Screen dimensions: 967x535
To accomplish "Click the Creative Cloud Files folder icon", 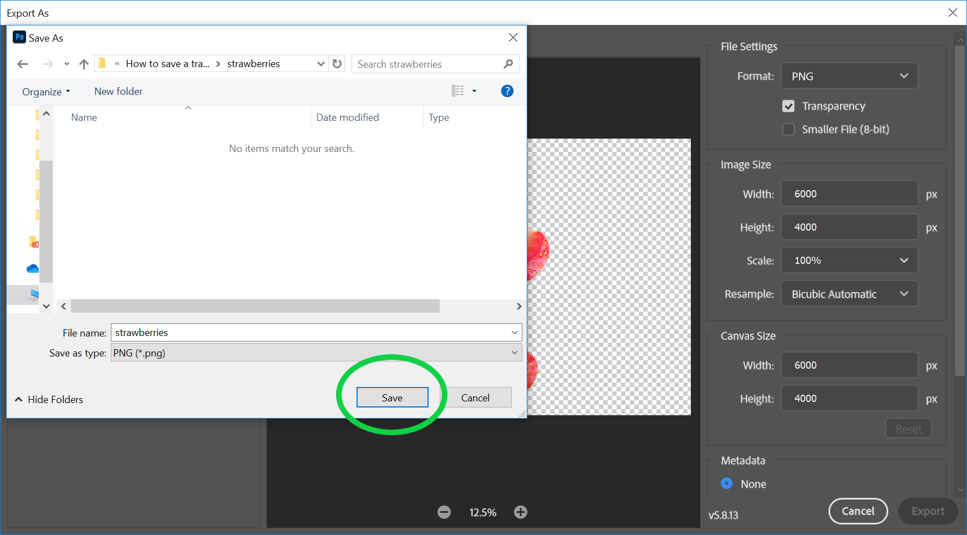I will (x=33, y=242).
